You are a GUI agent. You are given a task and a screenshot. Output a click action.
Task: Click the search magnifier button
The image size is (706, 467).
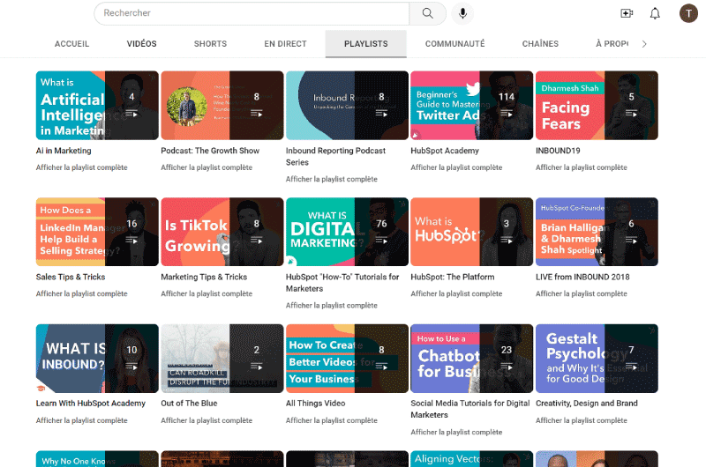(x=427, y=13)
